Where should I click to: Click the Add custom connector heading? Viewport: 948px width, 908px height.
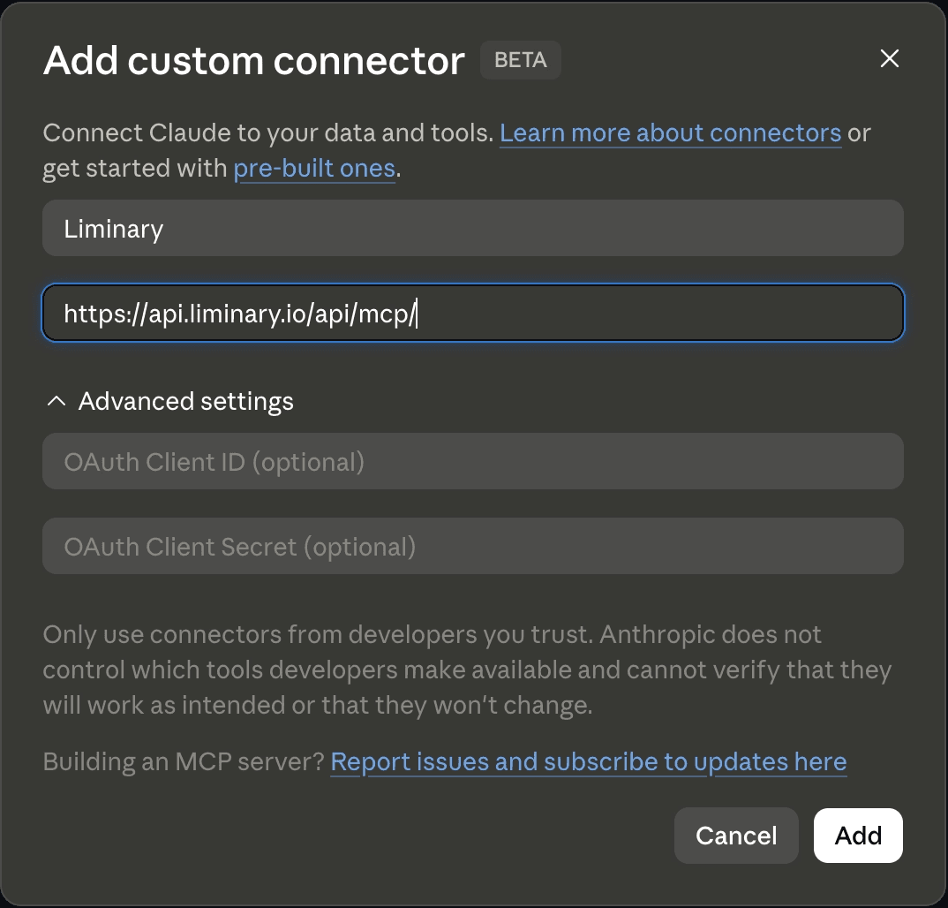click(x=254, y=60)
